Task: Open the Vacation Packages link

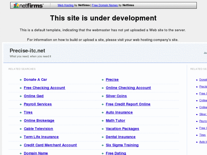Action: pyautogui.click(x=122, y=129)
